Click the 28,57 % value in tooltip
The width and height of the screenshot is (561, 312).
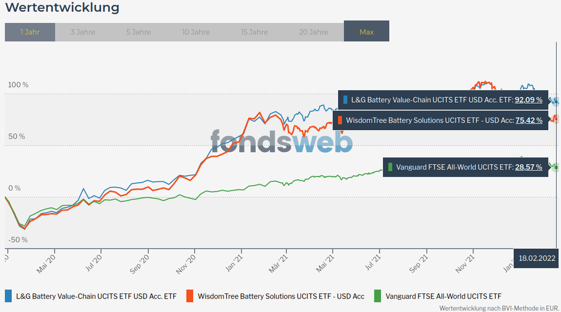(528, 167)
